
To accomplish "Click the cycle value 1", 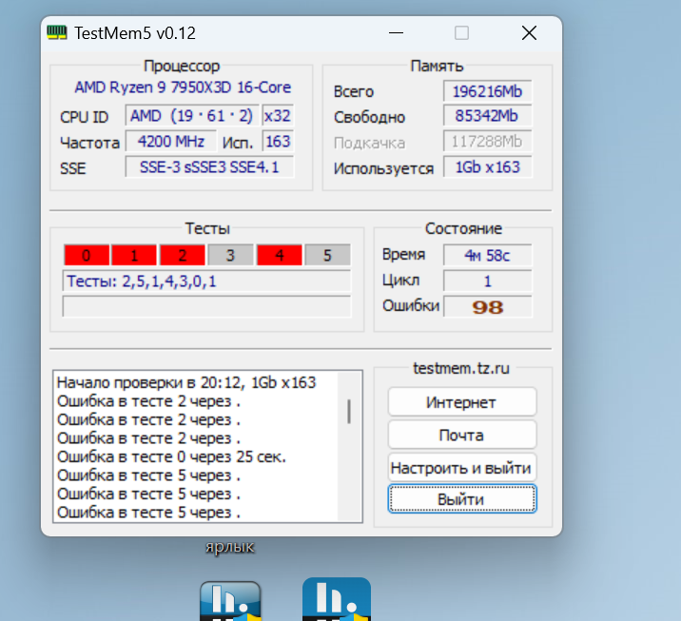I will [488, 281].
